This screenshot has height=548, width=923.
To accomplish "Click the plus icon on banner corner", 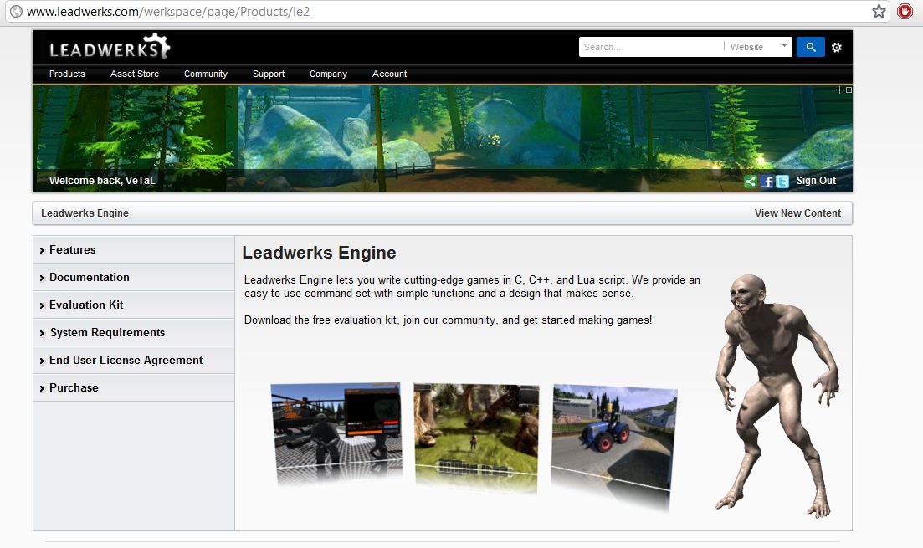I will (x=839, y=90).
